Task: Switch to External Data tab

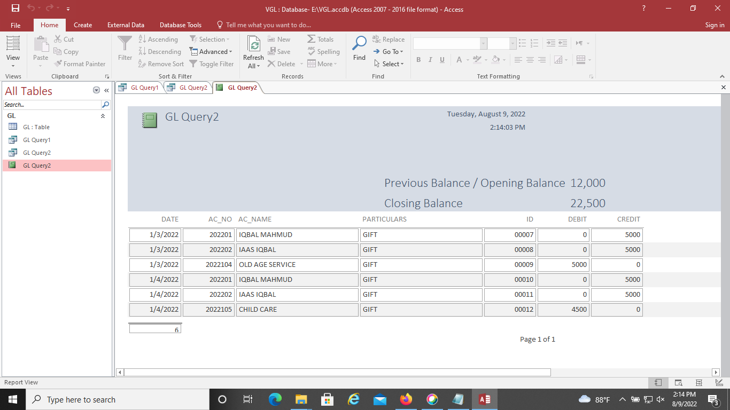Action: pos(126,25)
